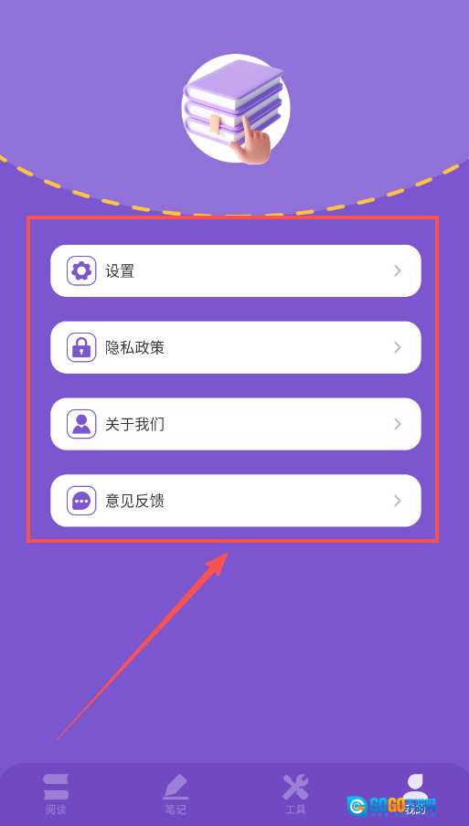Click the chevron arrow on 隐私政策
This screenshot has height=826, width=469.
[398, 347]
